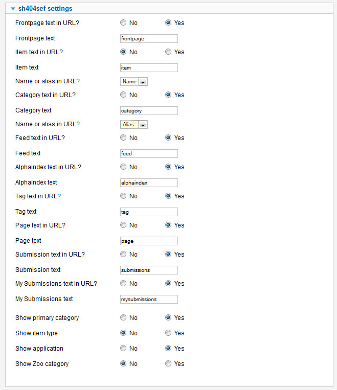Screen dimensions: 337x390
Task: Choose No for Category text in URL
Action: click(x=123, y=95)
